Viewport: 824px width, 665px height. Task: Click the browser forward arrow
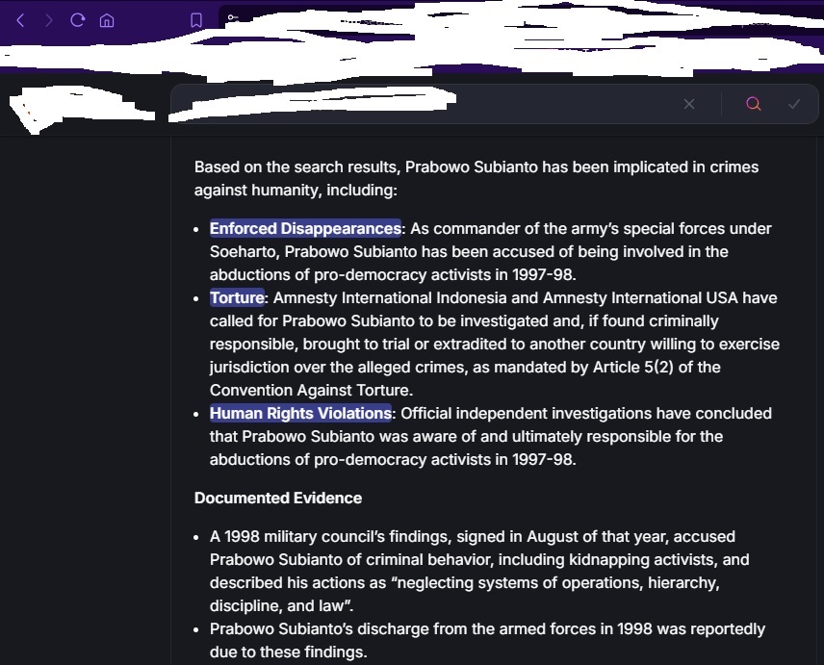point(49,20)
